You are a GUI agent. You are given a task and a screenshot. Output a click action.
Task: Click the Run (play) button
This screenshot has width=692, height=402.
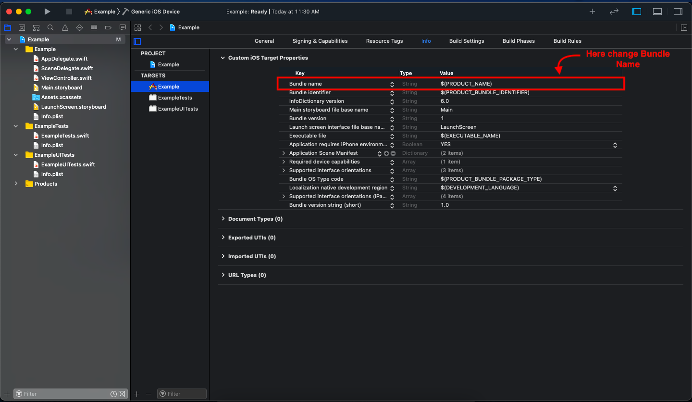coord(47,12)
